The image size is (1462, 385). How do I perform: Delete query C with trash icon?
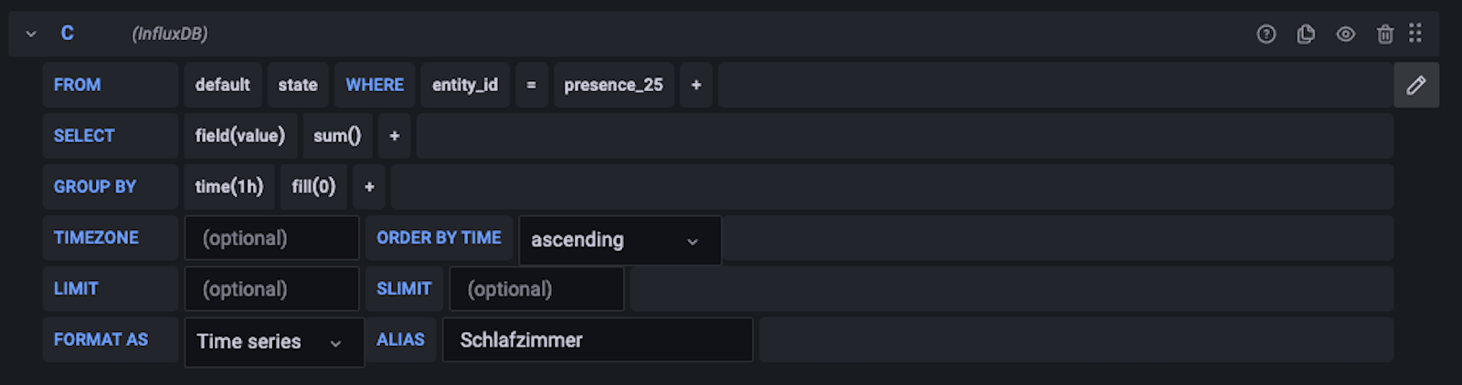tap(1385, 35)
